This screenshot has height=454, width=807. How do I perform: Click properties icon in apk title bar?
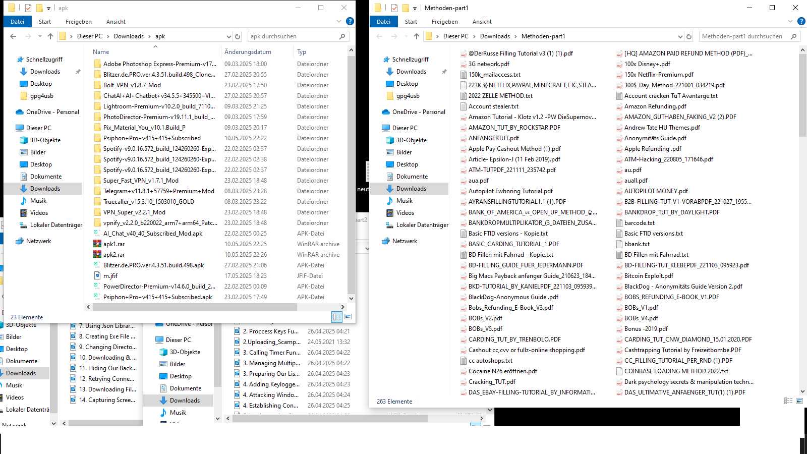click(x=28, y=8)
